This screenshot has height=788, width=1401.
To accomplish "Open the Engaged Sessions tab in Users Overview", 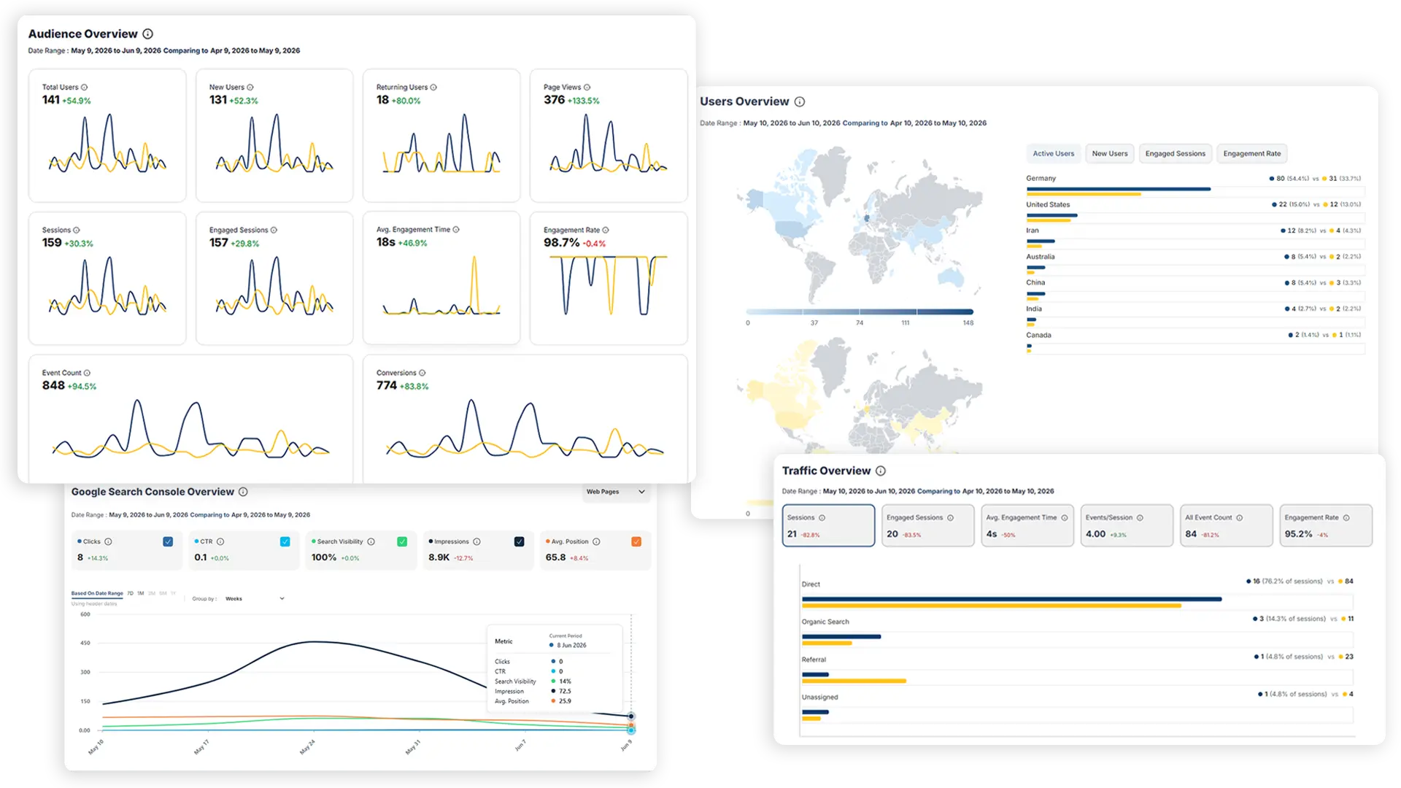I will click(x=1175, y=153).
